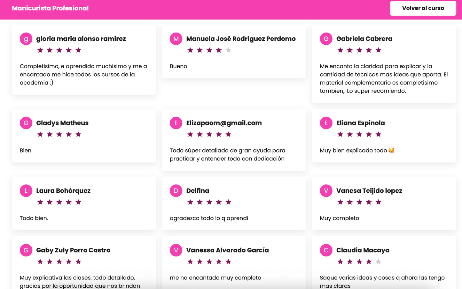
Task: Click Gabriela Cabrera's avatar circle
Action: click(x=326, y=39)
